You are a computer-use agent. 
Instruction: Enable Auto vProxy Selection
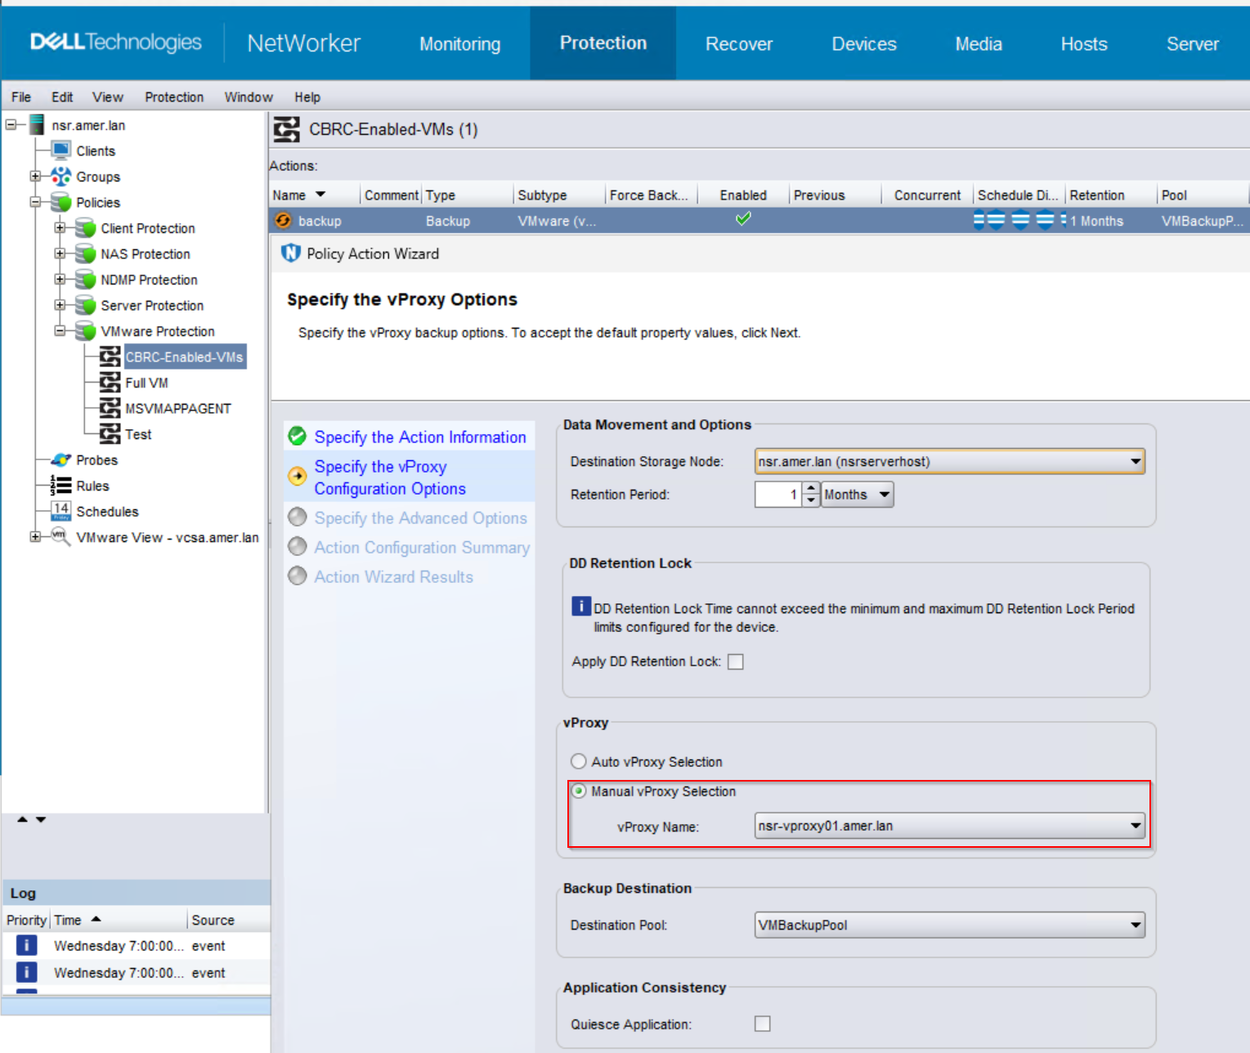(x=578, y=760)
